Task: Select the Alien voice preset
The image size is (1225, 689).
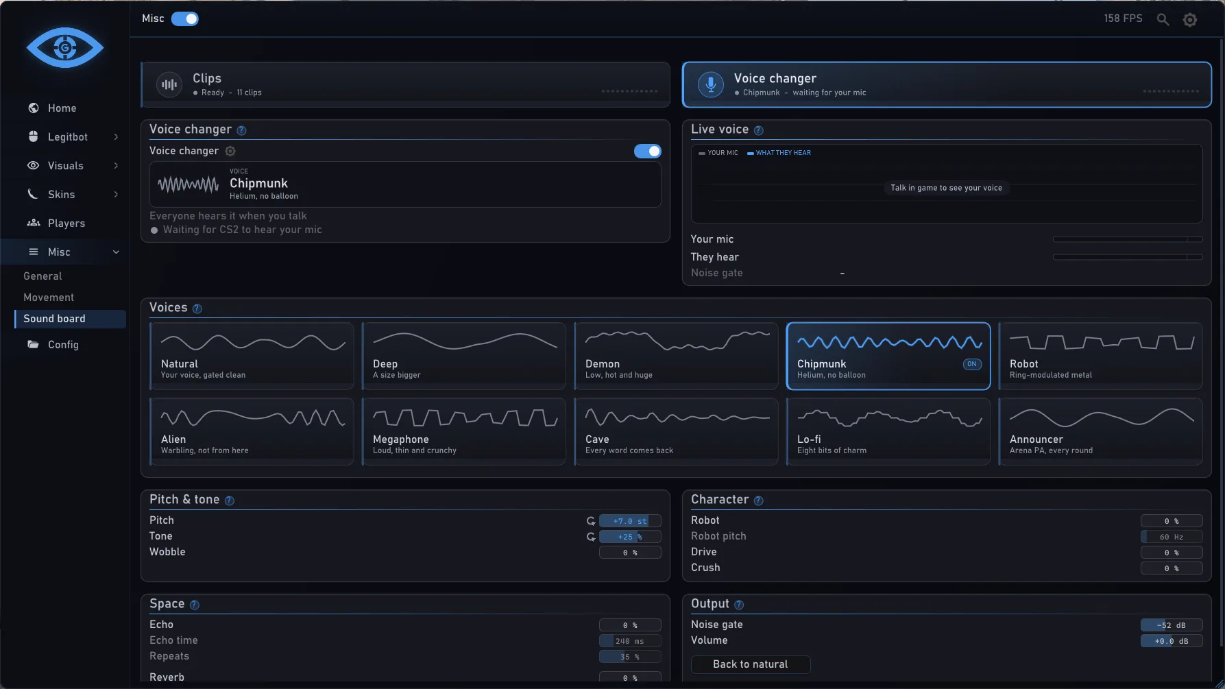Action: coord(252,432)
